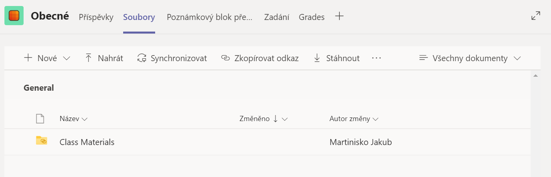Open the Class Materials folder link
Image resolution: width=551 pixels, height=177 pixels.
point(87,142)
